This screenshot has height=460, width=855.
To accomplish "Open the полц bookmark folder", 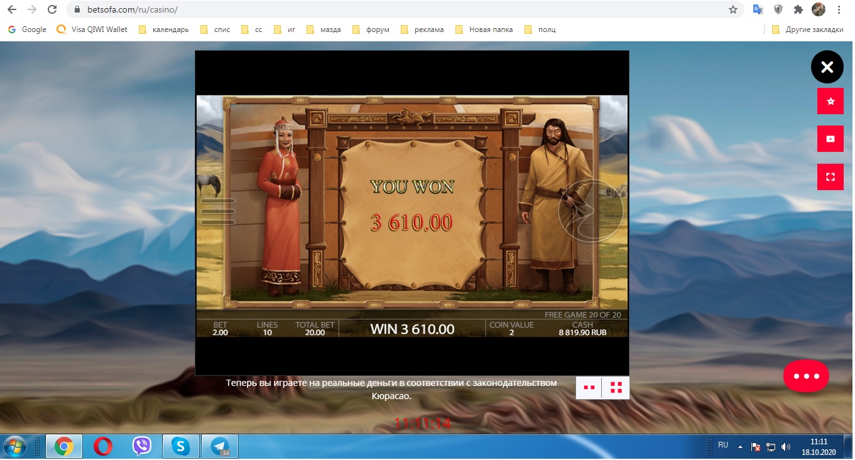I will point(540,29).
